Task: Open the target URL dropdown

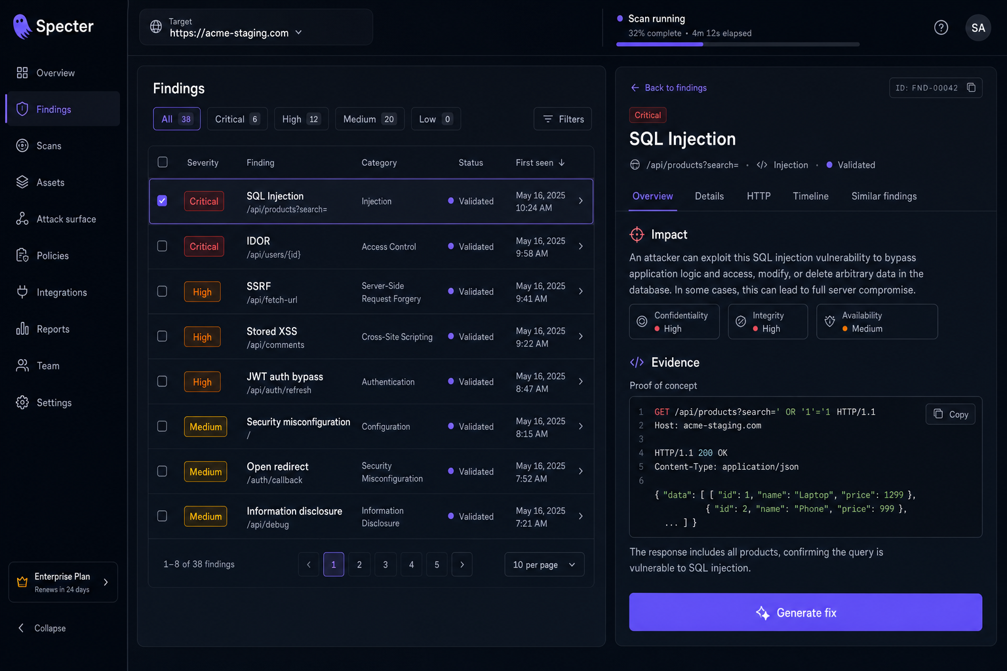Action: coord(256,27)
